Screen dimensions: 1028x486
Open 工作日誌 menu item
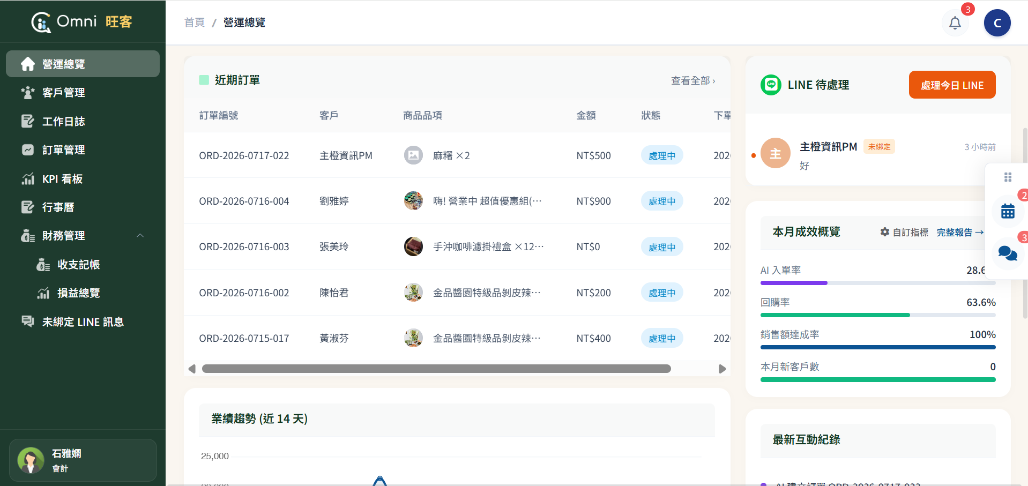(83, 121)
